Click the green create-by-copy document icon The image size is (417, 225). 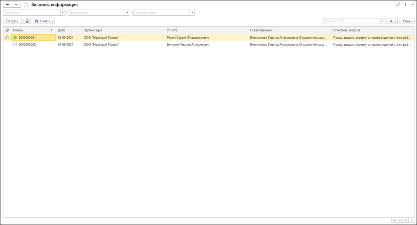tap(27, 21)
